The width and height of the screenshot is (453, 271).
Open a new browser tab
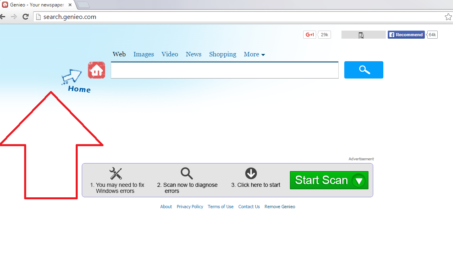pos(83,5)
